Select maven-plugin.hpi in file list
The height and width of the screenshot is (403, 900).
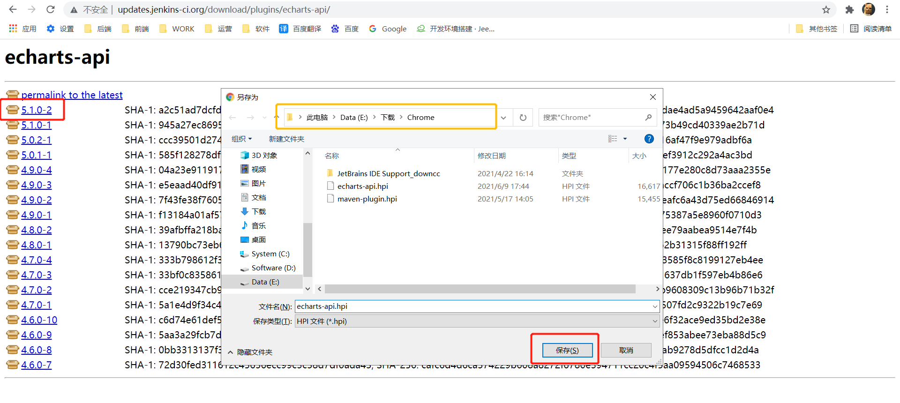[367, 199]
